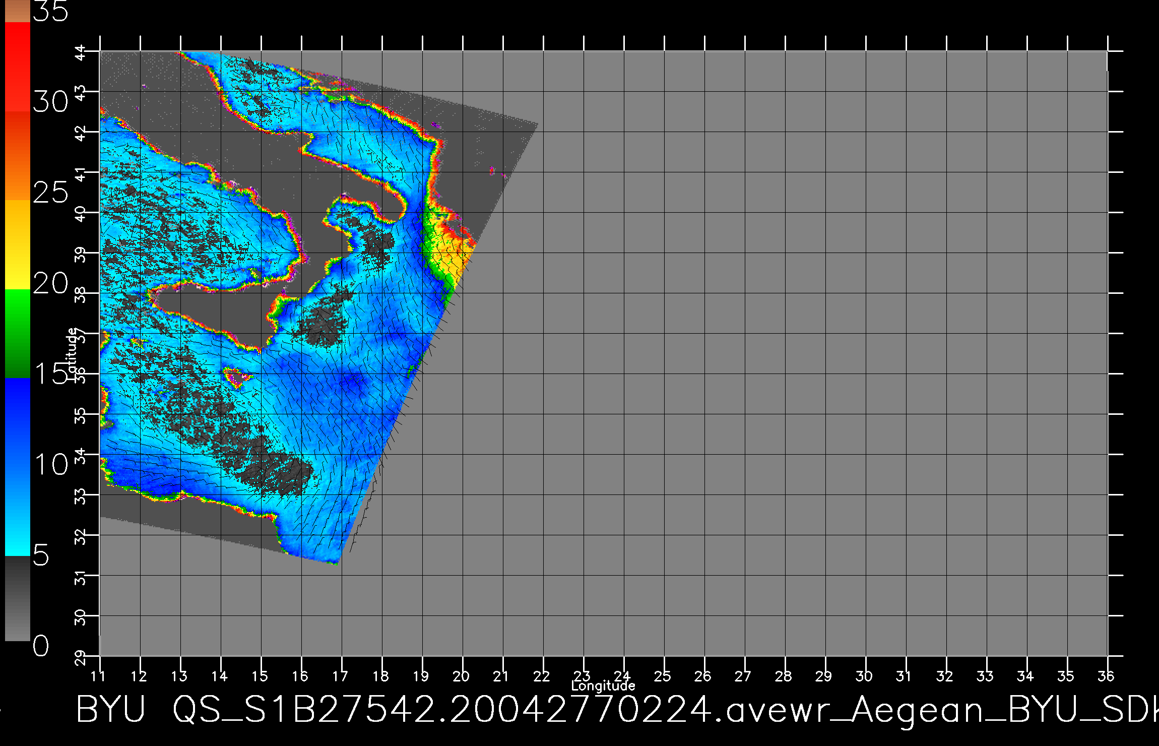Image resolution: width=1159 pixels, height=746 pixels.
Task: Click latitude tick label 32 on vertical axis
Action: pos(81,536)
